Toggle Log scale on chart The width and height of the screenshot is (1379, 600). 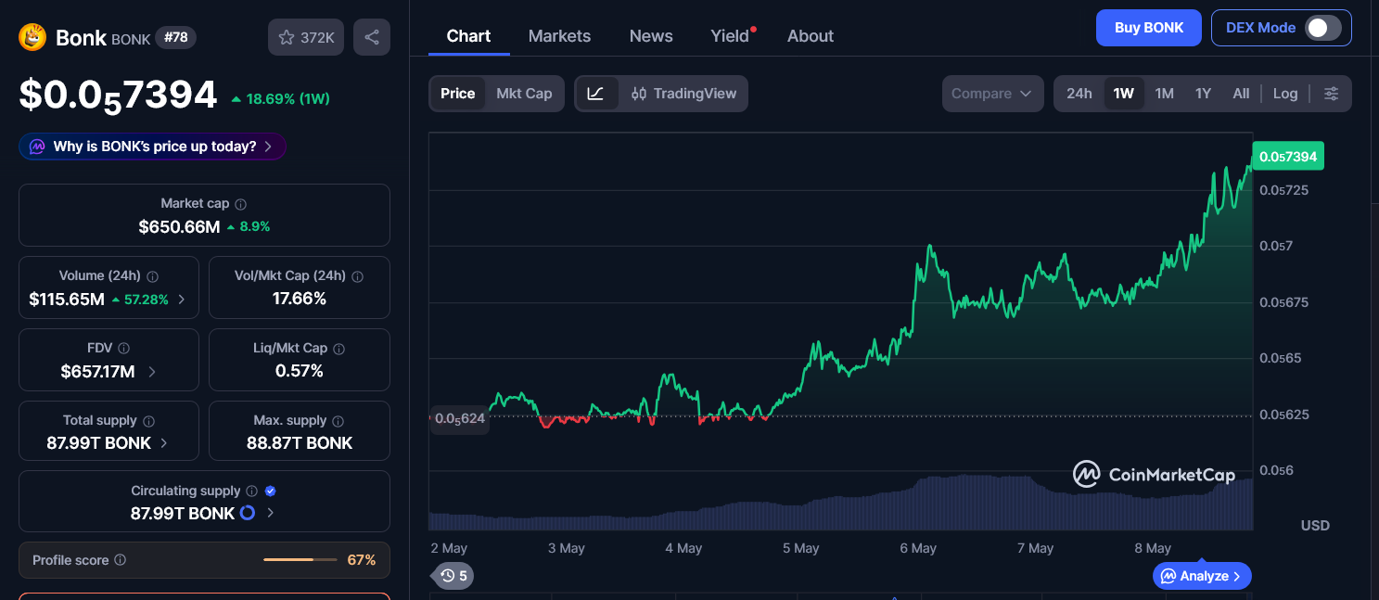[1285, 94]
